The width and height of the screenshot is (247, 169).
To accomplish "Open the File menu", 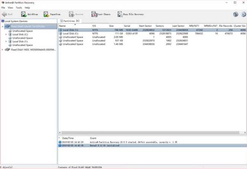I will click(3, 8).
